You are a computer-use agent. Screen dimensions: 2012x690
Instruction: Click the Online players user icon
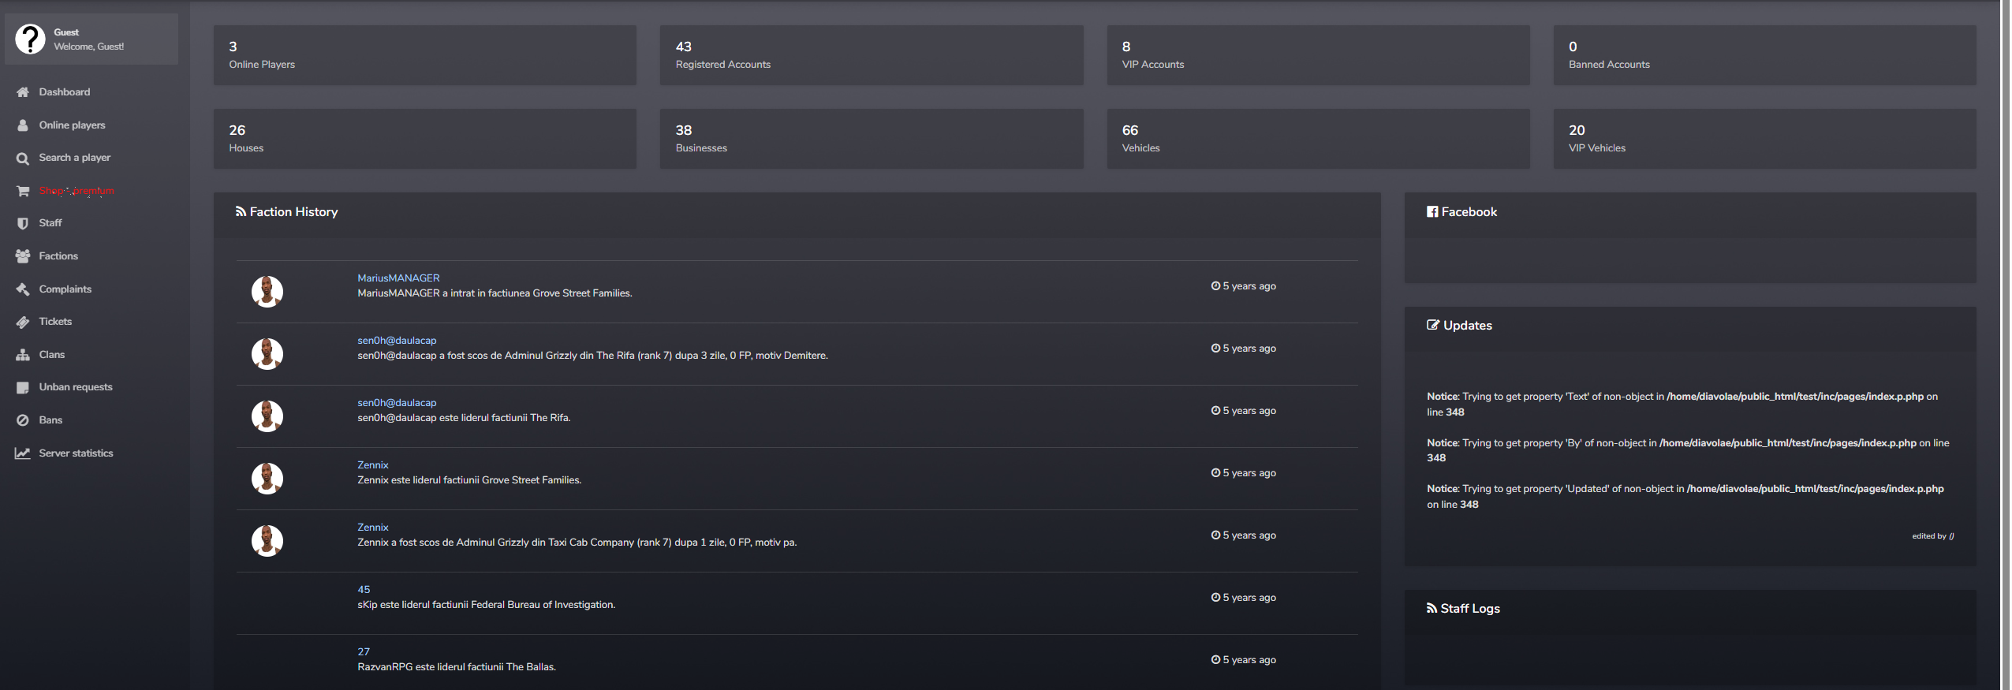23,125
